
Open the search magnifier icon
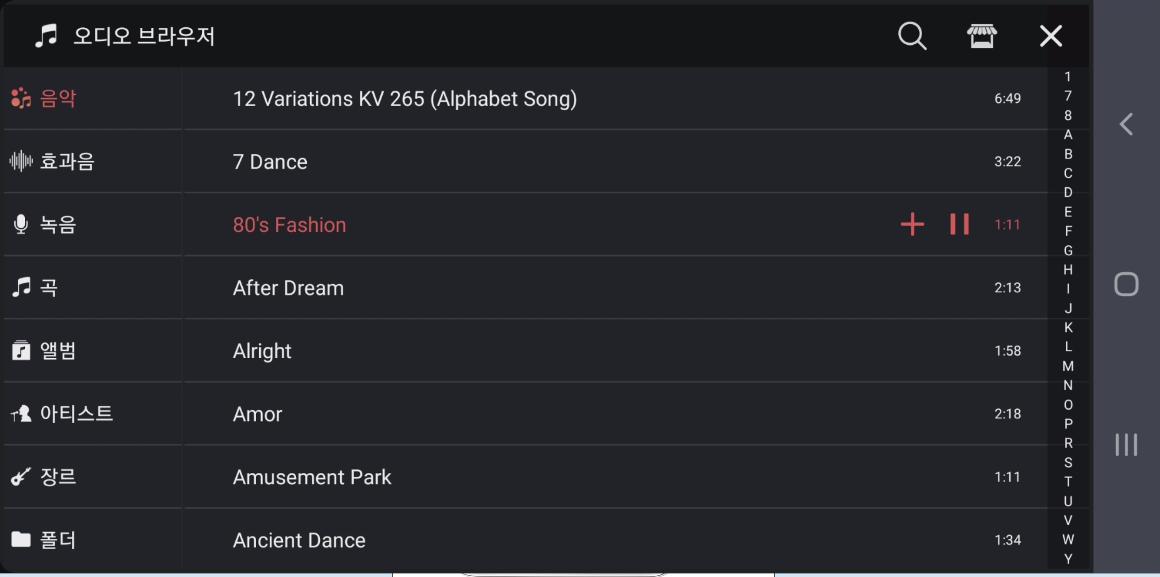[912, 36]
